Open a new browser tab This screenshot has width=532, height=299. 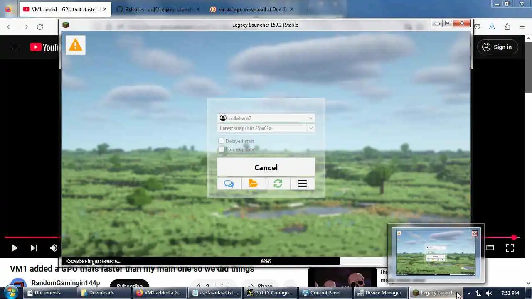tap(308, 9)
